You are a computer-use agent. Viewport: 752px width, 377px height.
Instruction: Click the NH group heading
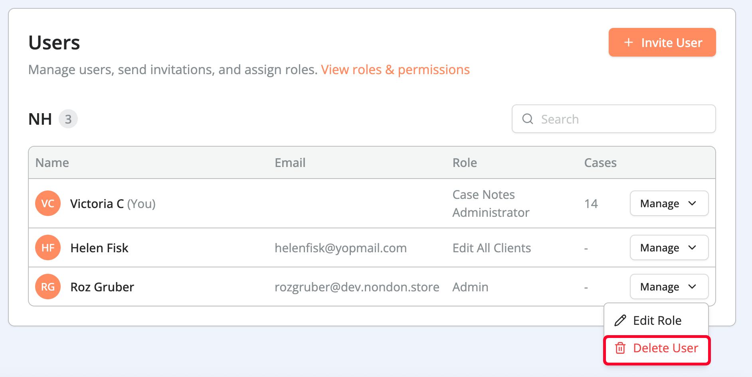tap(40, 119)
